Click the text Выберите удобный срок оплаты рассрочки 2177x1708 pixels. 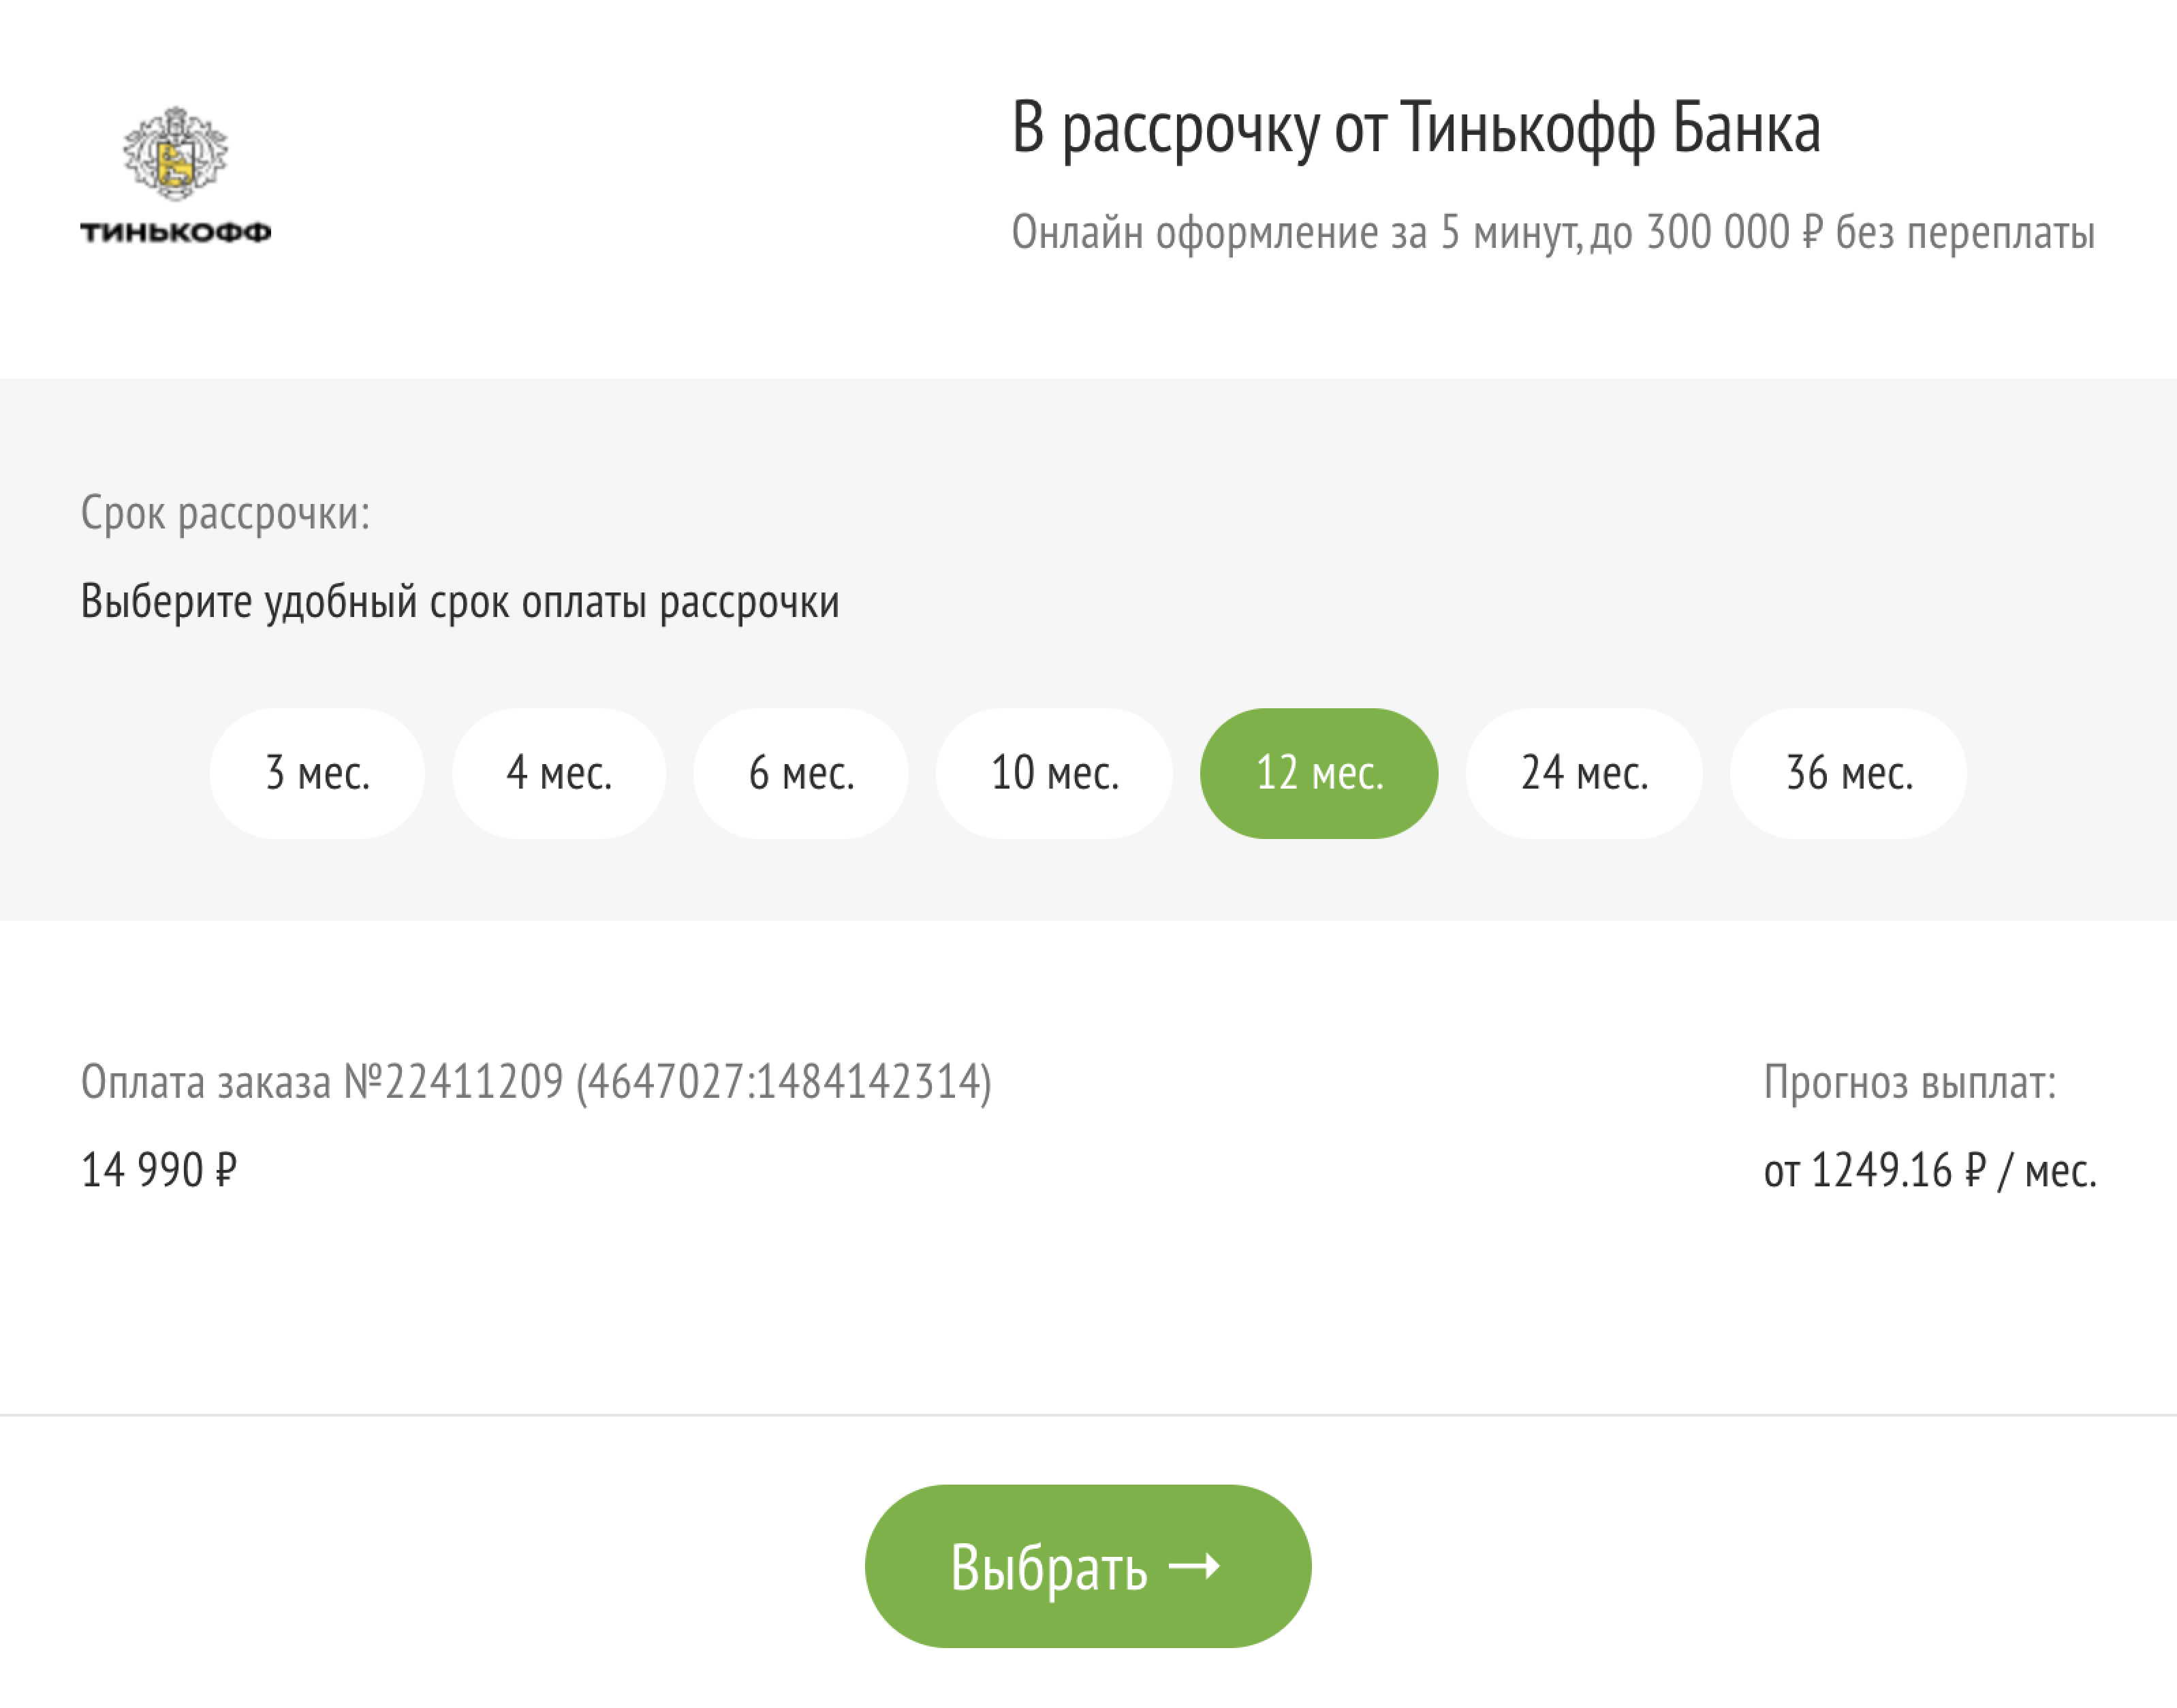coord(460,601)
